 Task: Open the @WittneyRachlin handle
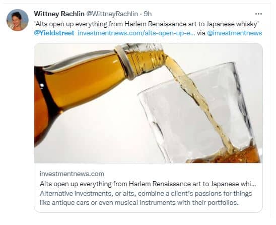[112, 14]
